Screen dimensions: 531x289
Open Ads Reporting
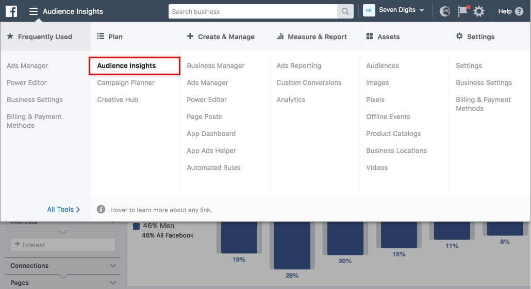pyautogui.click(x=298, y=65)
